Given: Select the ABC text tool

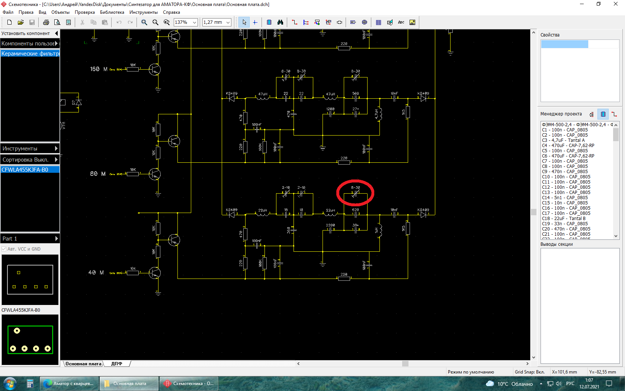Looking at the screenshot, I should point(401,22).
